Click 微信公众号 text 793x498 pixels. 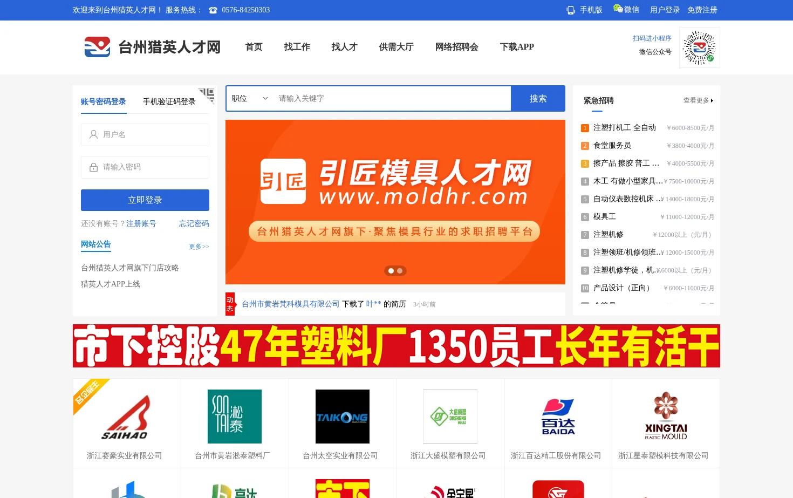click(x=655, y=52)
